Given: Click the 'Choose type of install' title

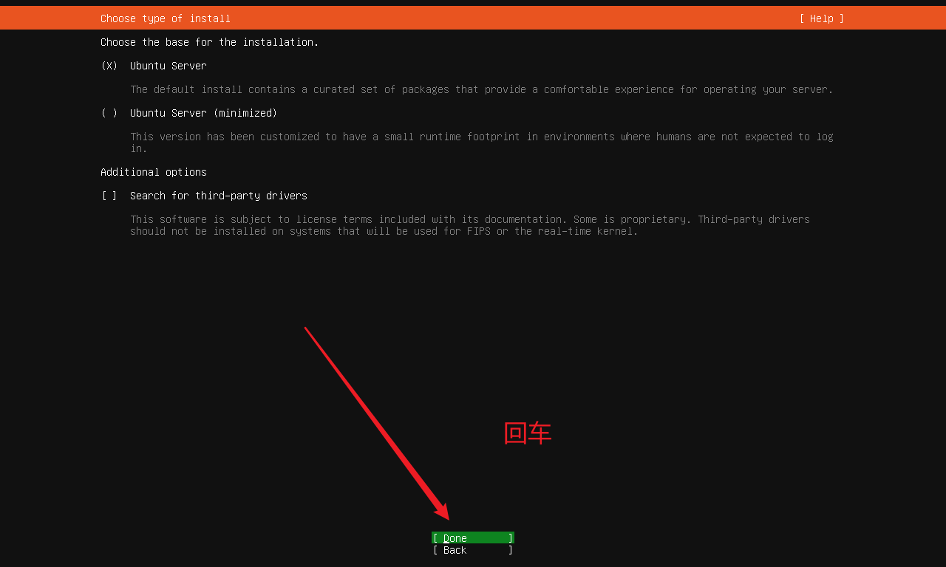Looking at the screenshot, I should pyautogui.click(x=166, y=18).
